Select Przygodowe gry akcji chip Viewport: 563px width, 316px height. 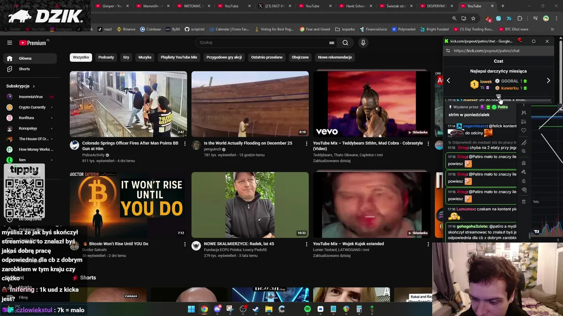(x=224, y=57)
